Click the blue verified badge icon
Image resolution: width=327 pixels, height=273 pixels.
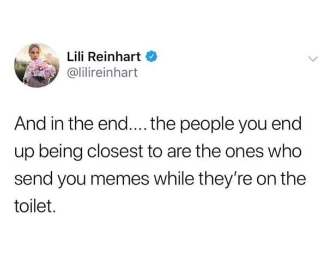(x=152, y=57)
